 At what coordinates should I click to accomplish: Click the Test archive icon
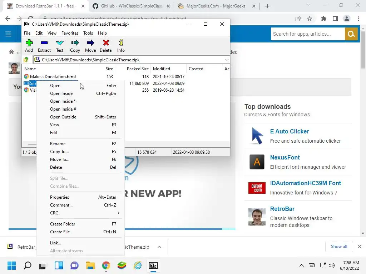(x=60, y=46)
